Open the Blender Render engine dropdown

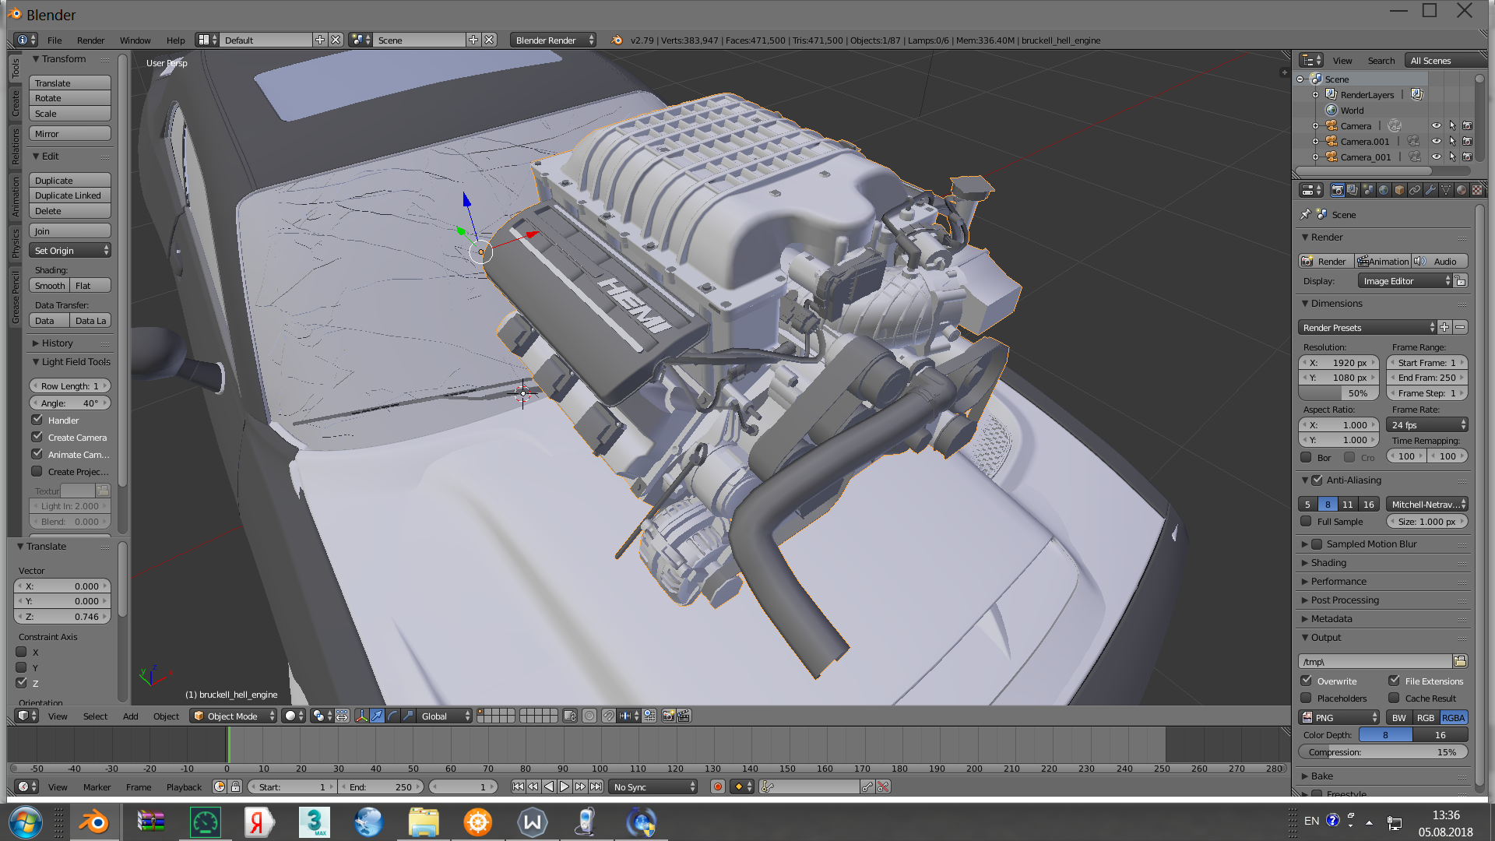[x=553, y=40]
